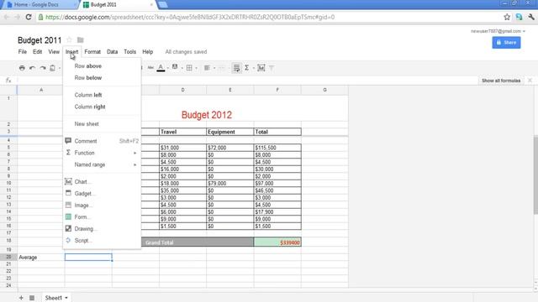This screenshot has width=538, height=302.
Task: Open the browser wrench settings icon
Action: tap(531, 17)
